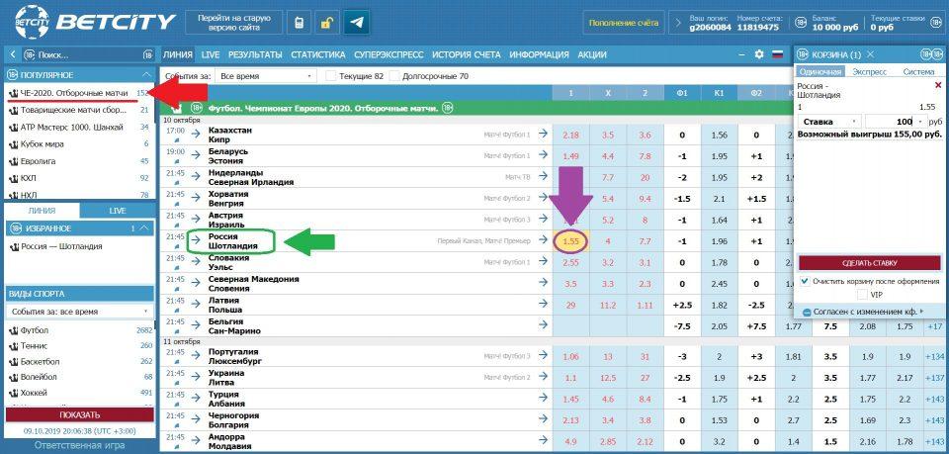Remove Россия - Шотландия from the bet slip

pyautogui.click(x=938, y=86)
